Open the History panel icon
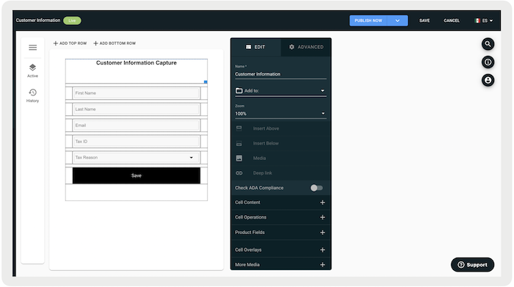Viewport: 514px width, 287px height. pos(32,92)
